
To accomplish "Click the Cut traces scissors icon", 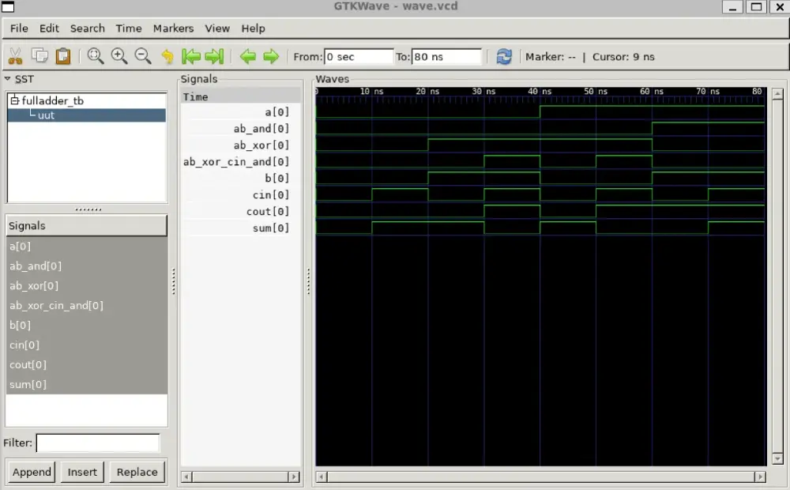I will pos(15,56).
